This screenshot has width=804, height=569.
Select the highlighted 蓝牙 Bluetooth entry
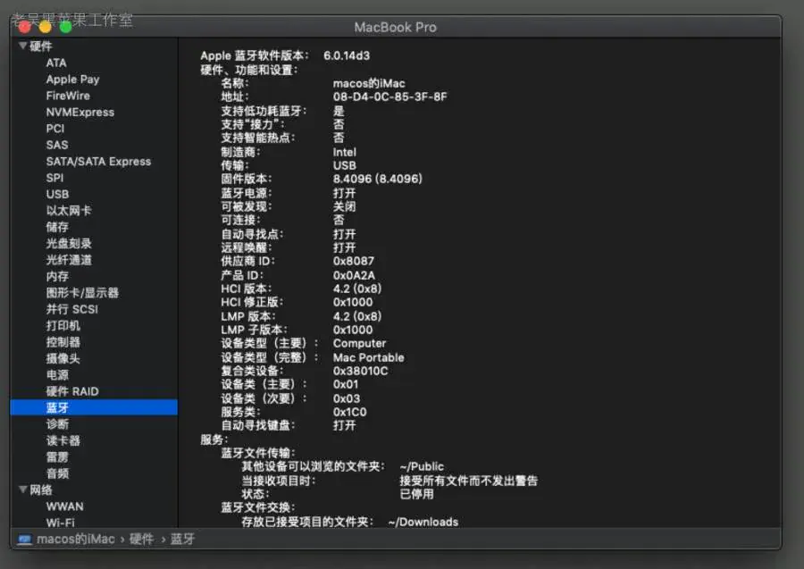click(94, 407)
